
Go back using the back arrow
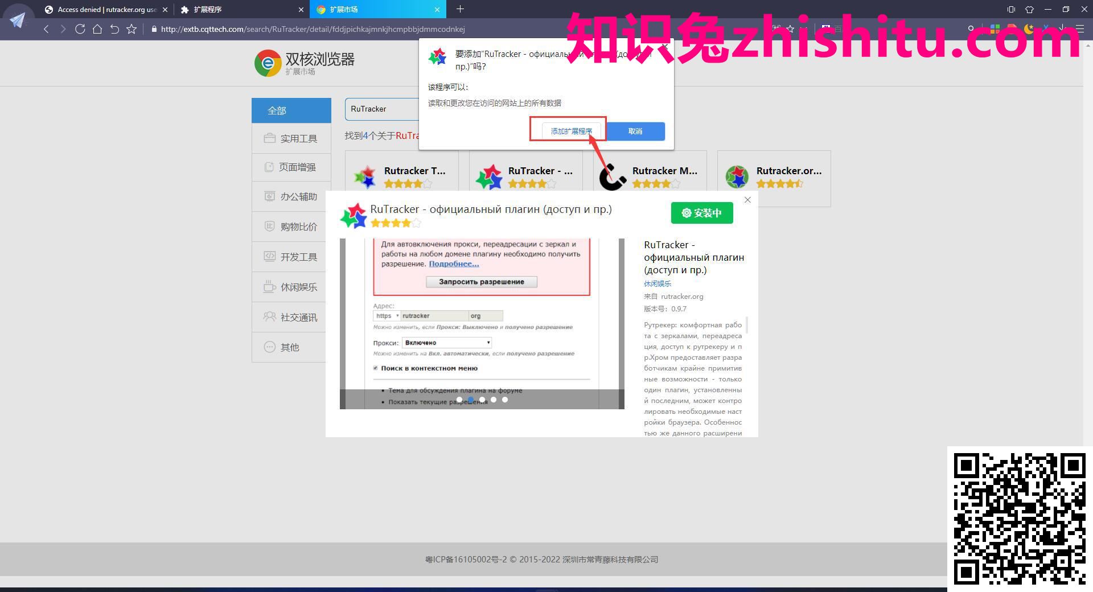46,29
